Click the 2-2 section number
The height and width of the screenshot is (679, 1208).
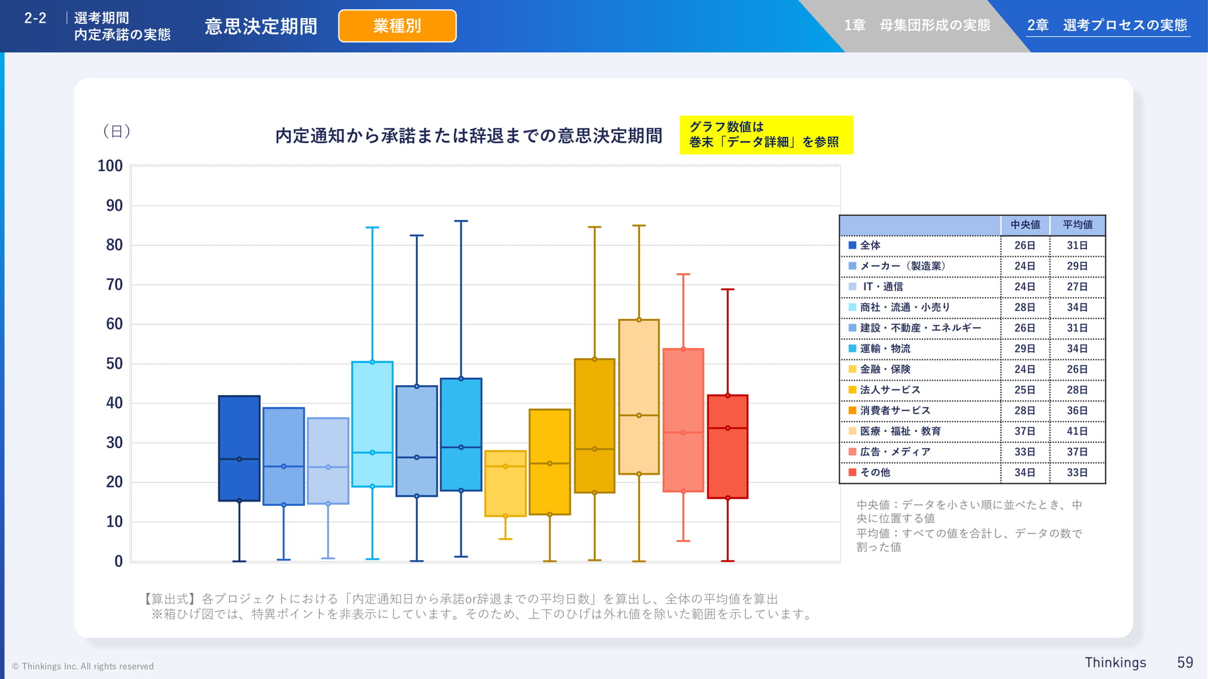tap(35, 18)
